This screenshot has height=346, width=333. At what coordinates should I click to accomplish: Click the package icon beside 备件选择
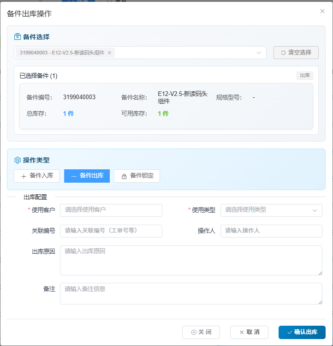[x=18, y=37]
